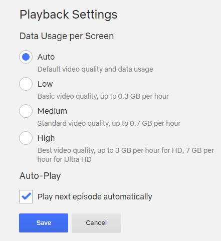Choose the Medium radio button
The width and height of the screenshot is (221, 241).
(26, 111)
